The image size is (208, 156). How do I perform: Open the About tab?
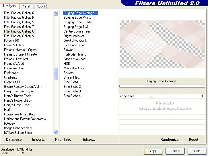[40, 6]
